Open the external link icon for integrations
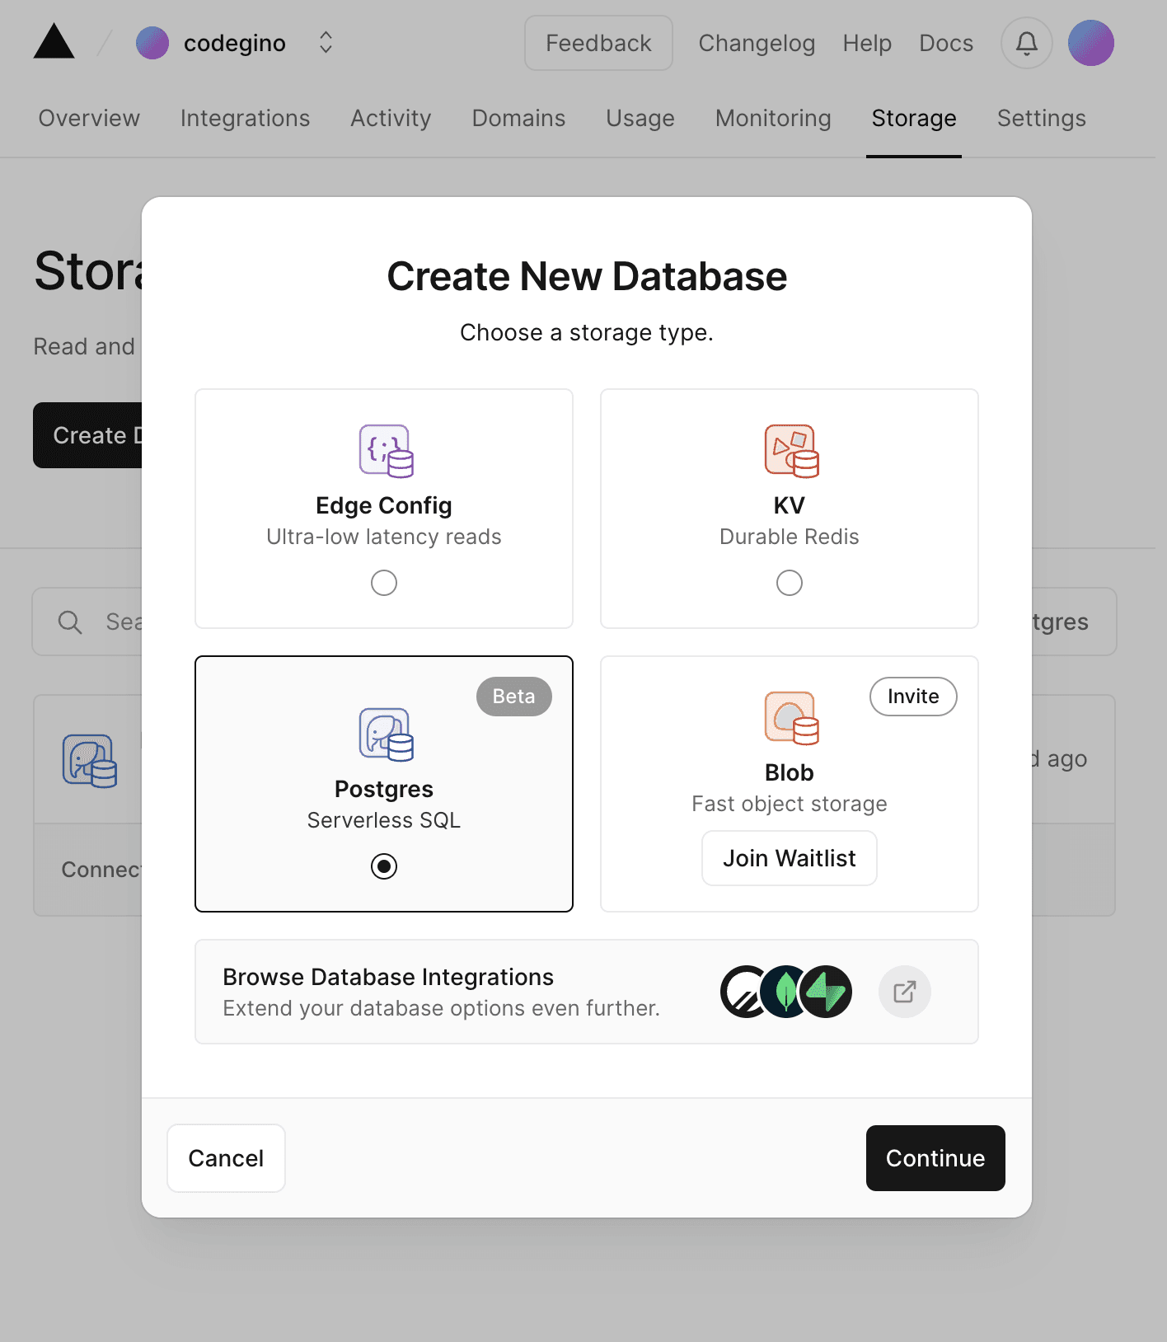Screen dimensions: 1167x1342 pyautogui.click(x=904, y=992)
